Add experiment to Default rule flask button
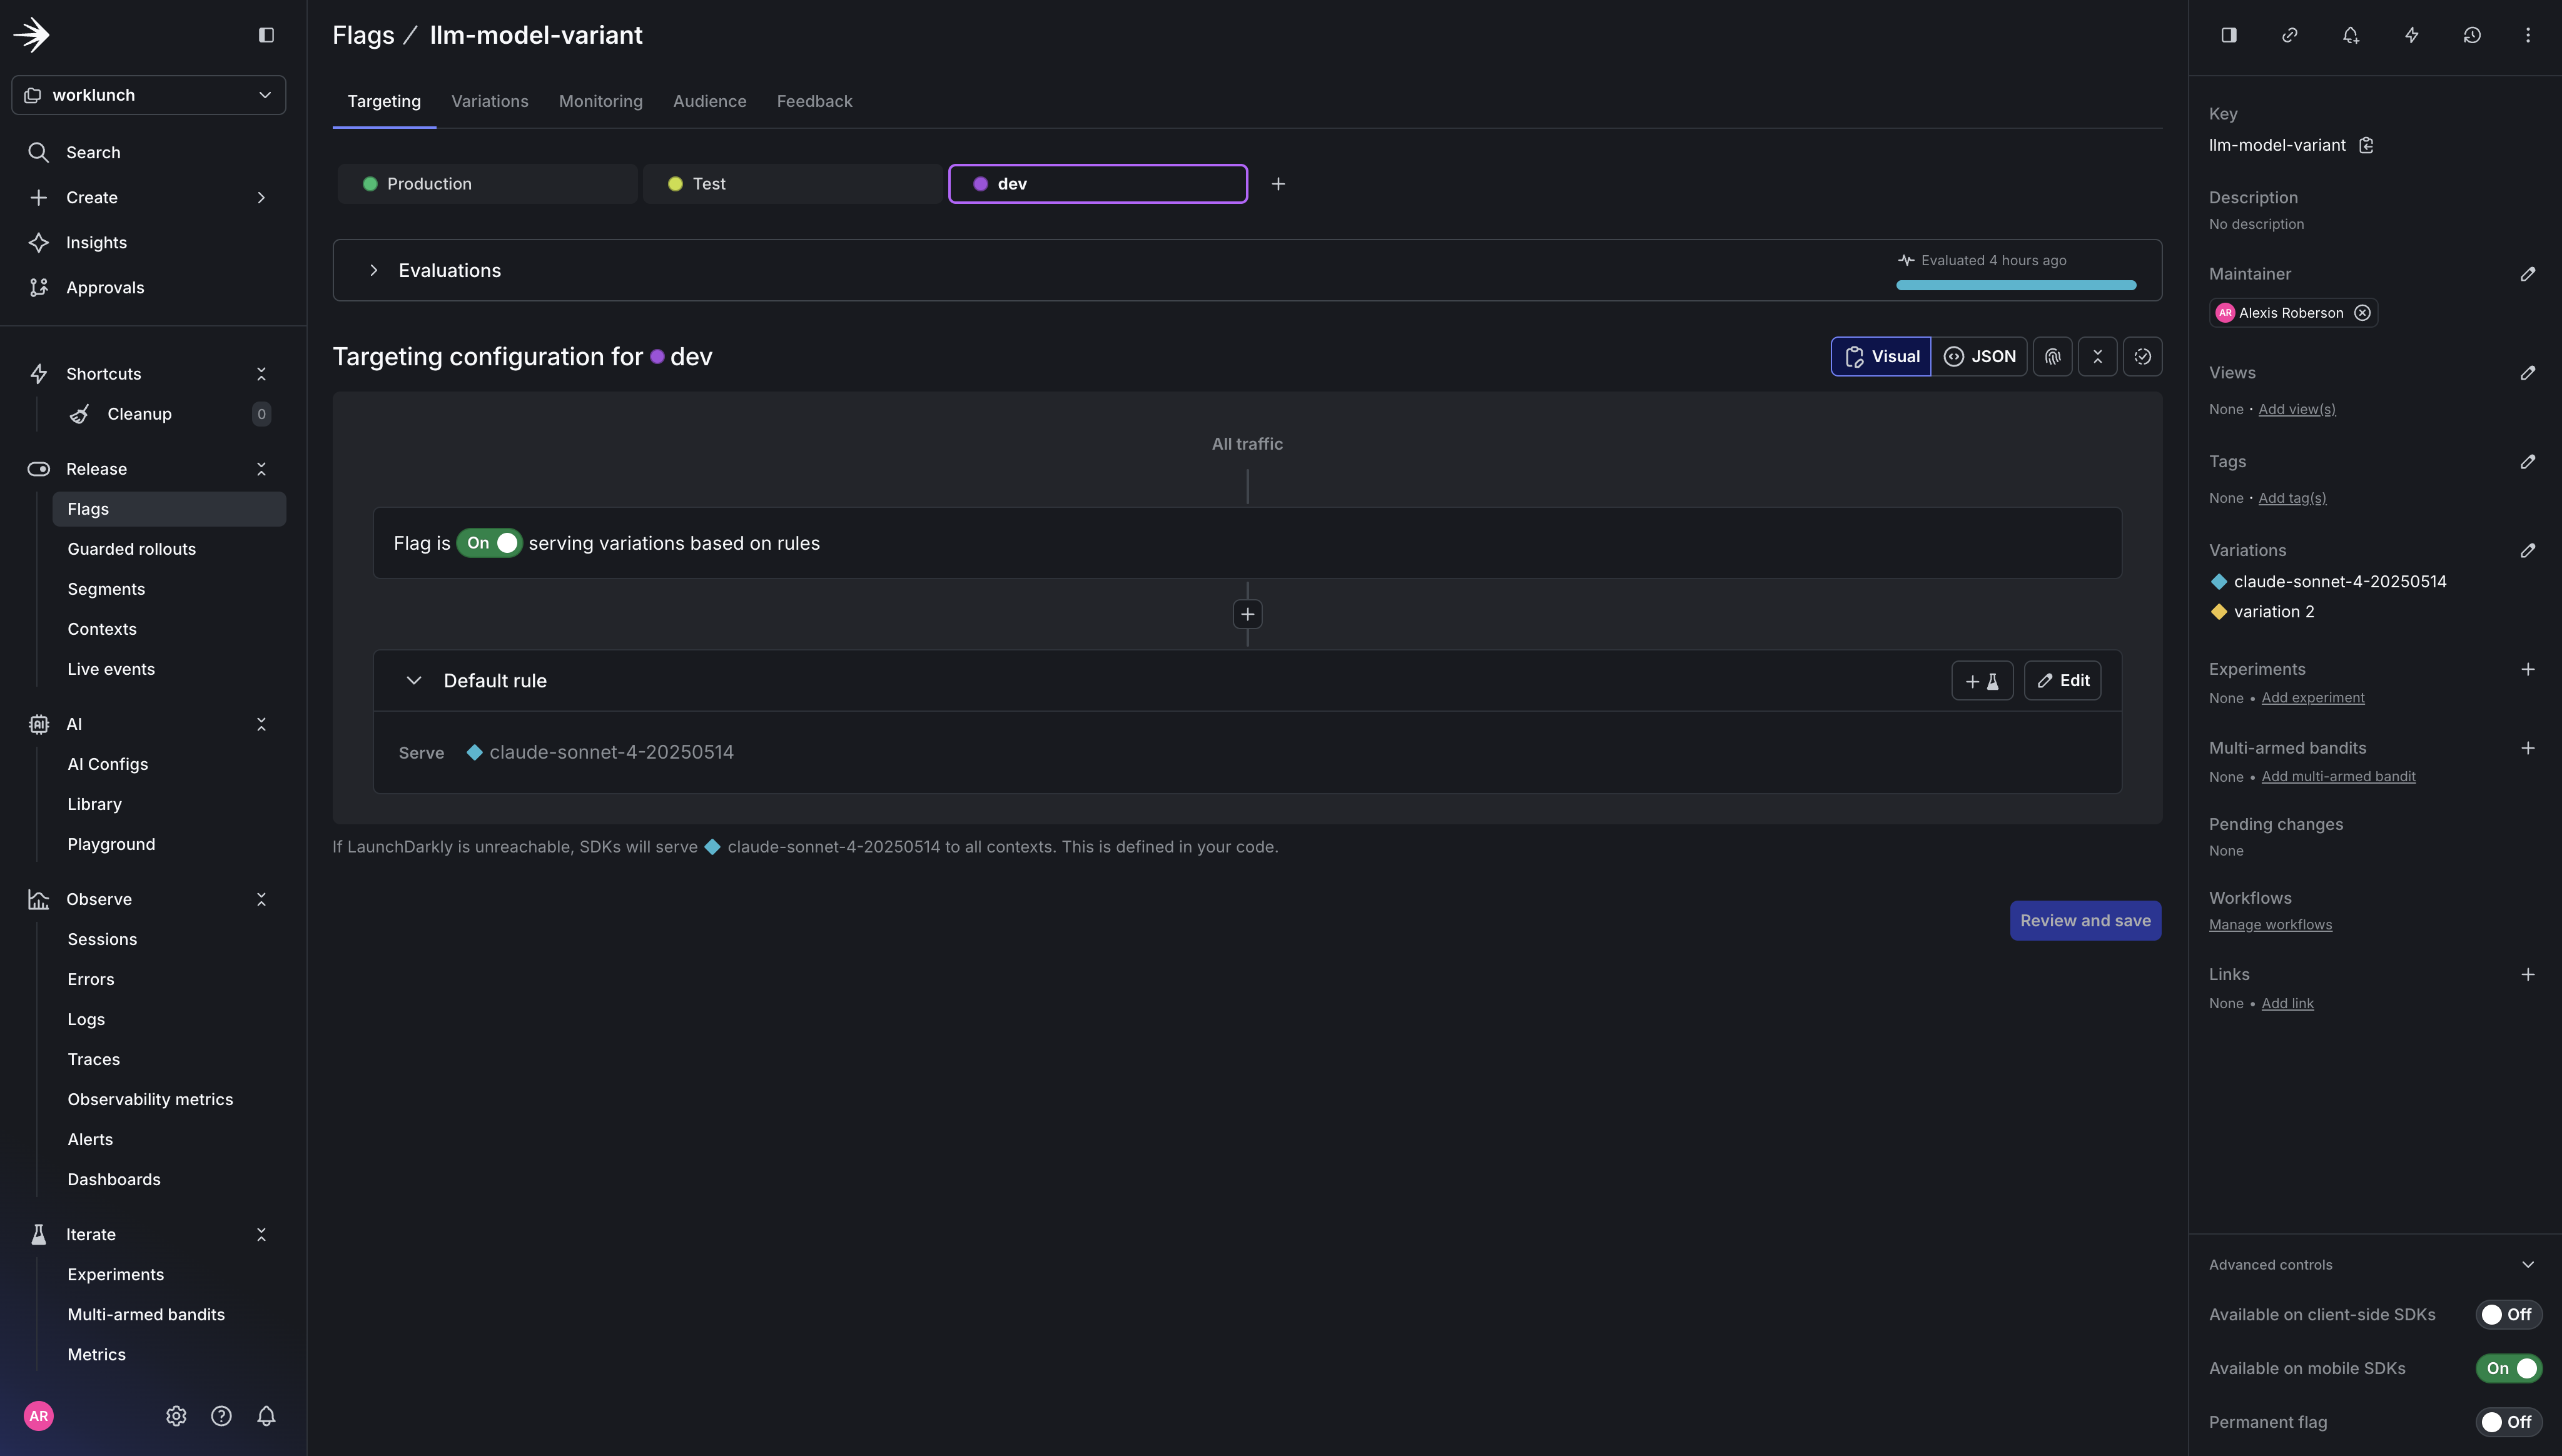Image resolution: width=2562 pixels, height=1456 pixels. pos(1981,681)
